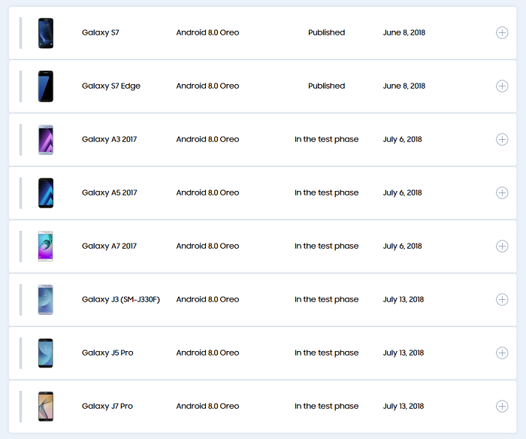This screenshot has height=439, width=526.
Task: Select the 'Galaxy J3 (SM-J330F)' device name
Action: [x=121, y=299]
